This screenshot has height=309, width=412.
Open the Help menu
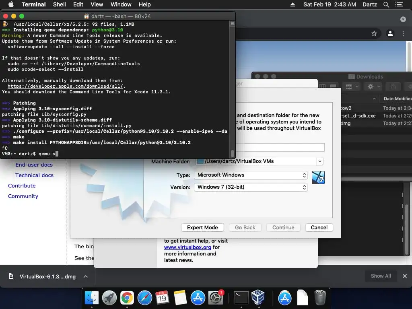(x=145, y=4)
